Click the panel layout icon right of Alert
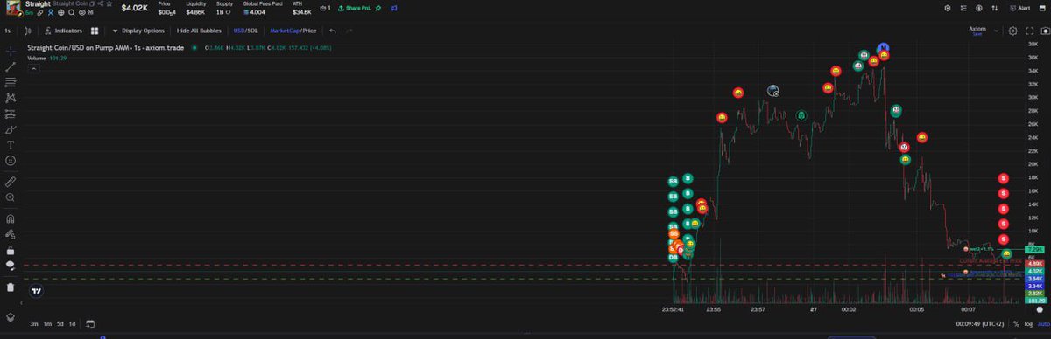The image size is (1051, 339). point(1042,8)
